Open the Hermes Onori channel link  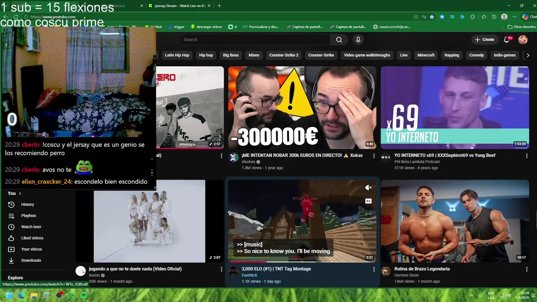[407, 275]
